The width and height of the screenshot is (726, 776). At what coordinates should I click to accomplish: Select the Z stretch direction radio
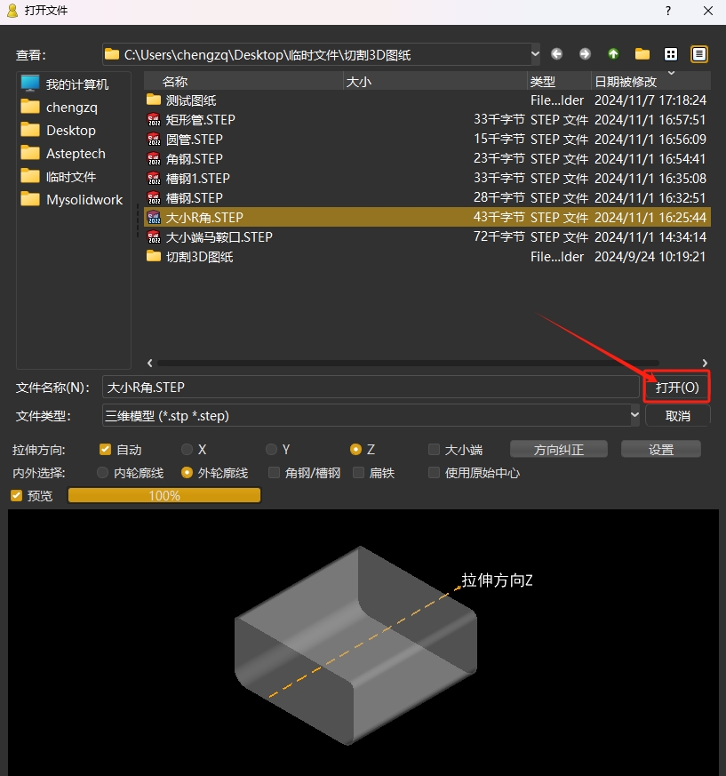(355, 450)
